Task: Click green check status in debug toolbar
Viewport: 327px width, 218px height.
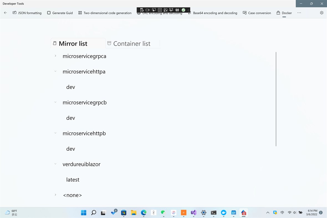Action: [183, 10]
